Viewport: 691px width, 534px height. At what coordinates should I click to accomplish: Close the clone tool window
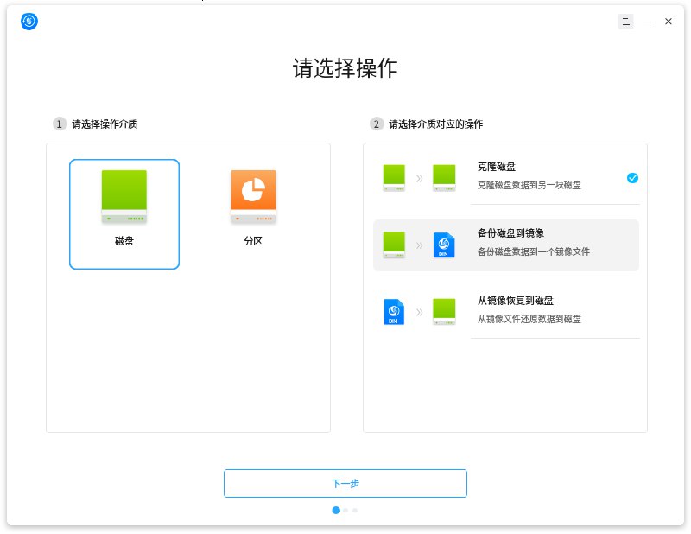668,22
